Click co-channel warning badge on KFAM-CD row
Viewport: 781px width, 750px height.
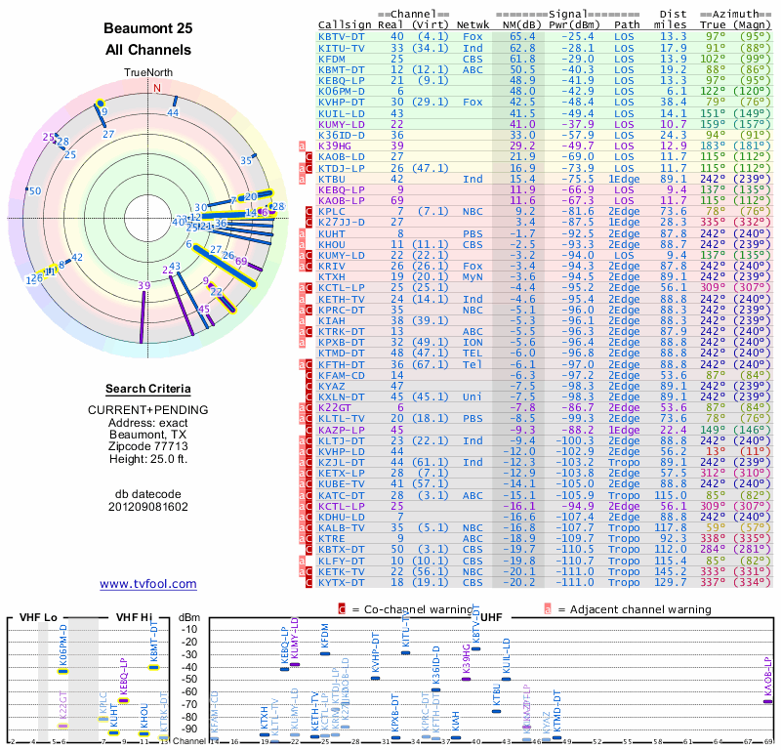click(x=308, y=375)
